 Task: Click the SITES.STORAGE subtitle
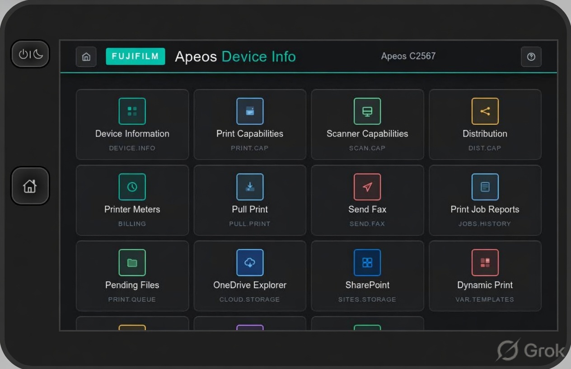367,299
